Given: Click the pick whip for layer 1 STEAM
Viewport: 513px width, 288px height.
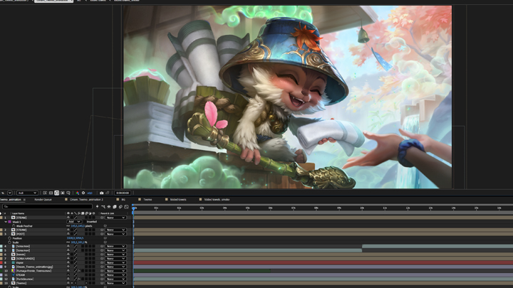Looking at the screenshot, I should click(x=102, y=218).
